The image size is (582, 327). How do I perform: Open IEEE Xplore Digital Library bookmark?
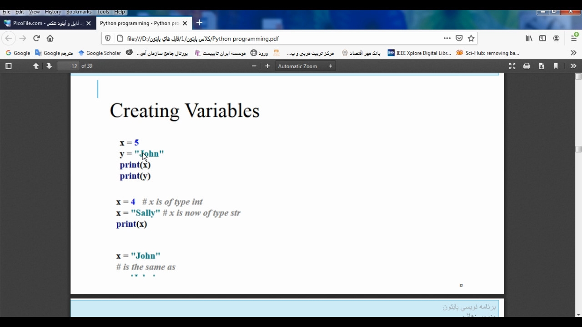pyautogui.click(x=419, y=53)
